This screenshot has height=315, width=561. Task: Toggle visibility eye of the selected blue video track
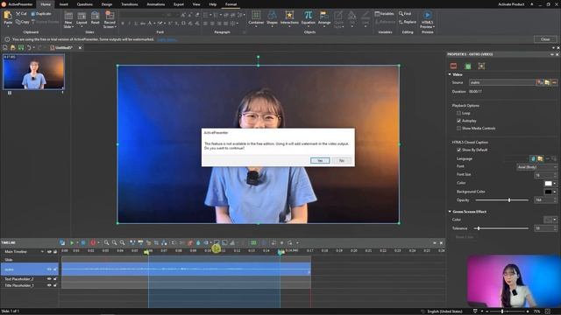pos(49,269)
